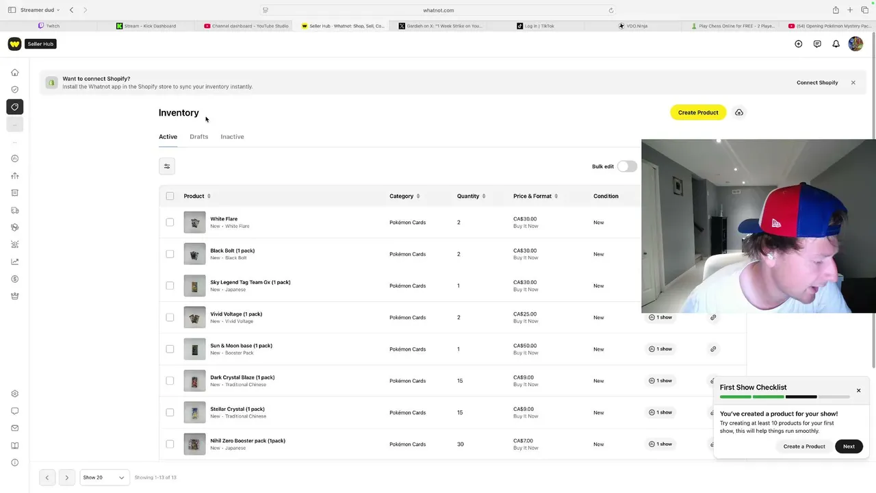Open the Streamer dud profile dropdown
This screenshot has width=876, height=493.
[40, 10]
